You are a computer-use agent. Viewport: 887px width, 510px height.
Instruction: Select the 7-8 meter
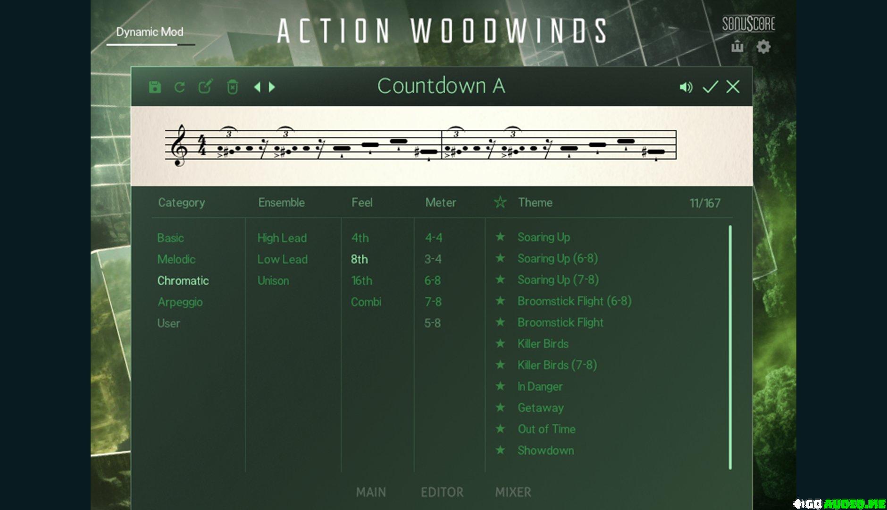433,302
